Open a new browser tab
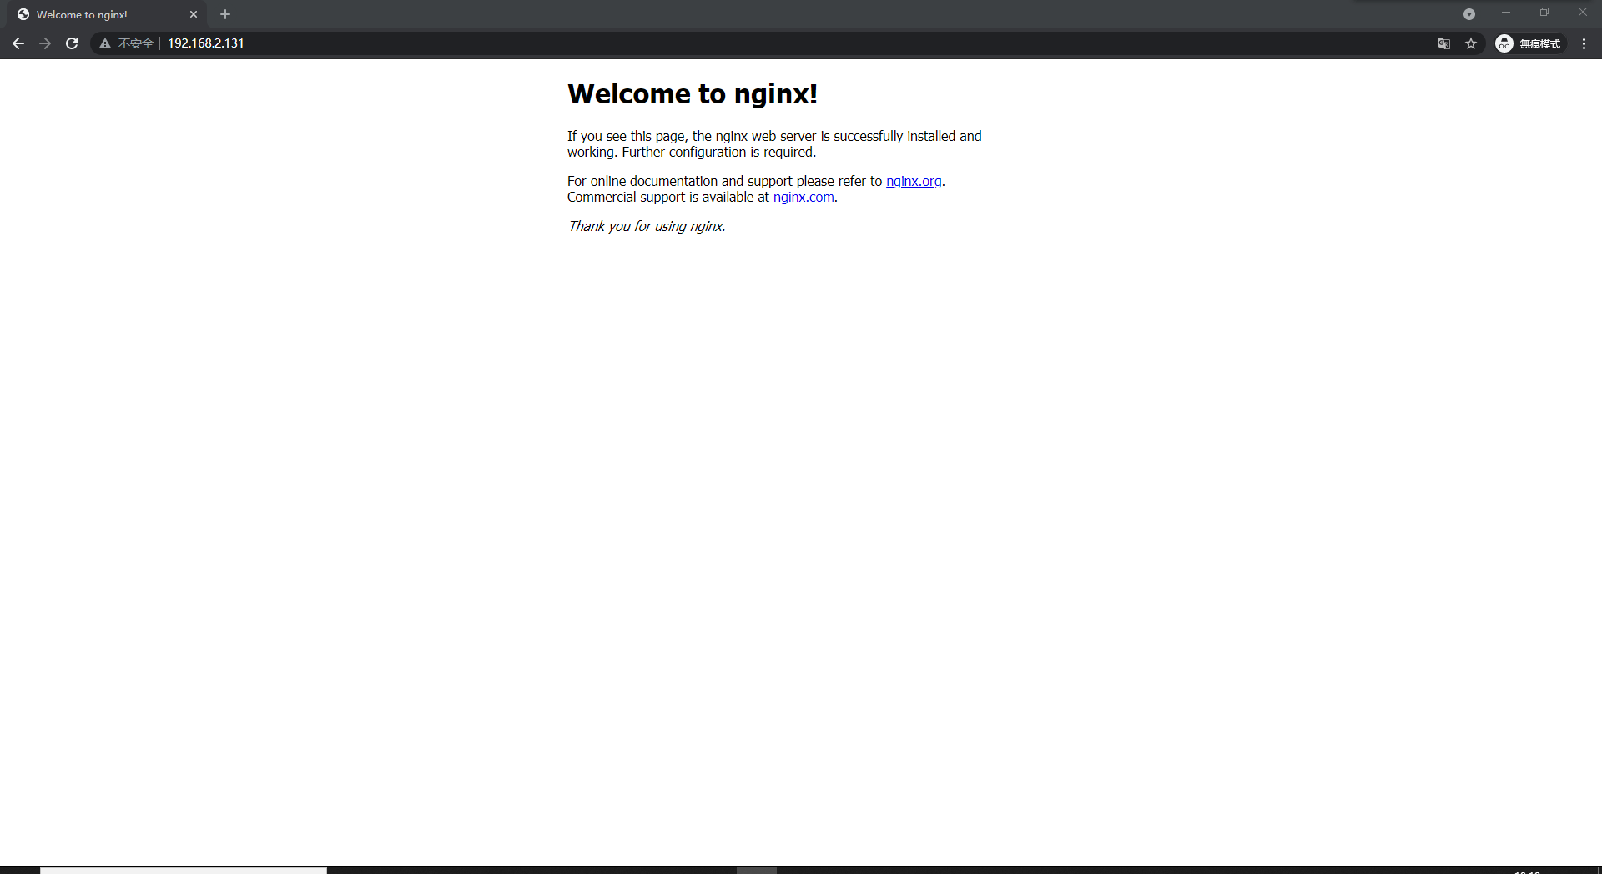1602x874 pixels. [x=225, y=14]
